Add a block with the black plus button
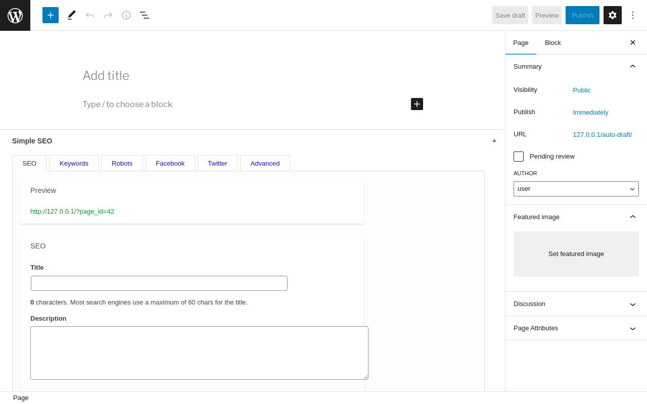647x404 pixels. click(417, 104)
